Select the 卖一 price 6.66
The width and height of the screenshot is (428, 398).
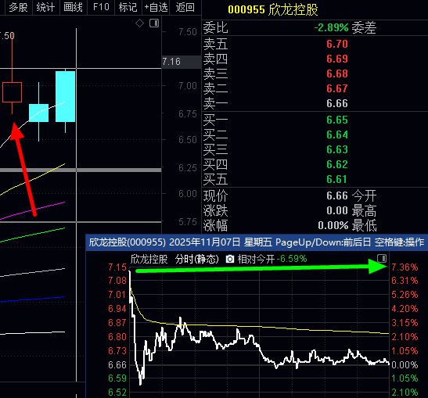(x=337, y=103)
